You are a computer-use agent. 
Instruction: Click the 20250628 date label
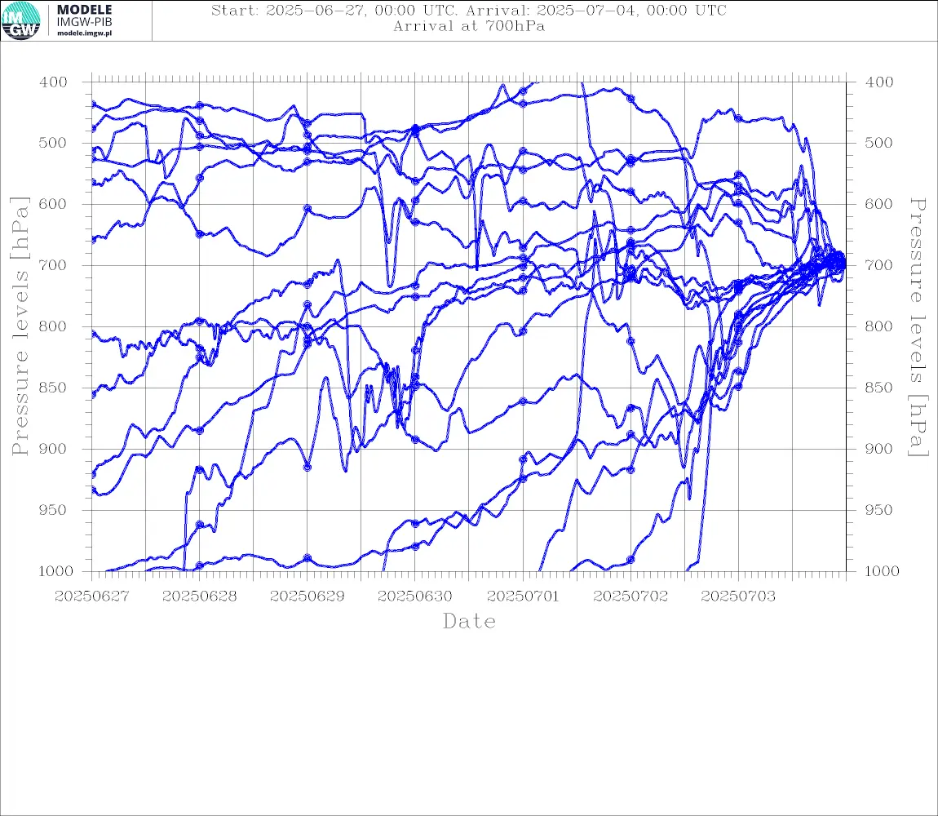pos(199,596)
